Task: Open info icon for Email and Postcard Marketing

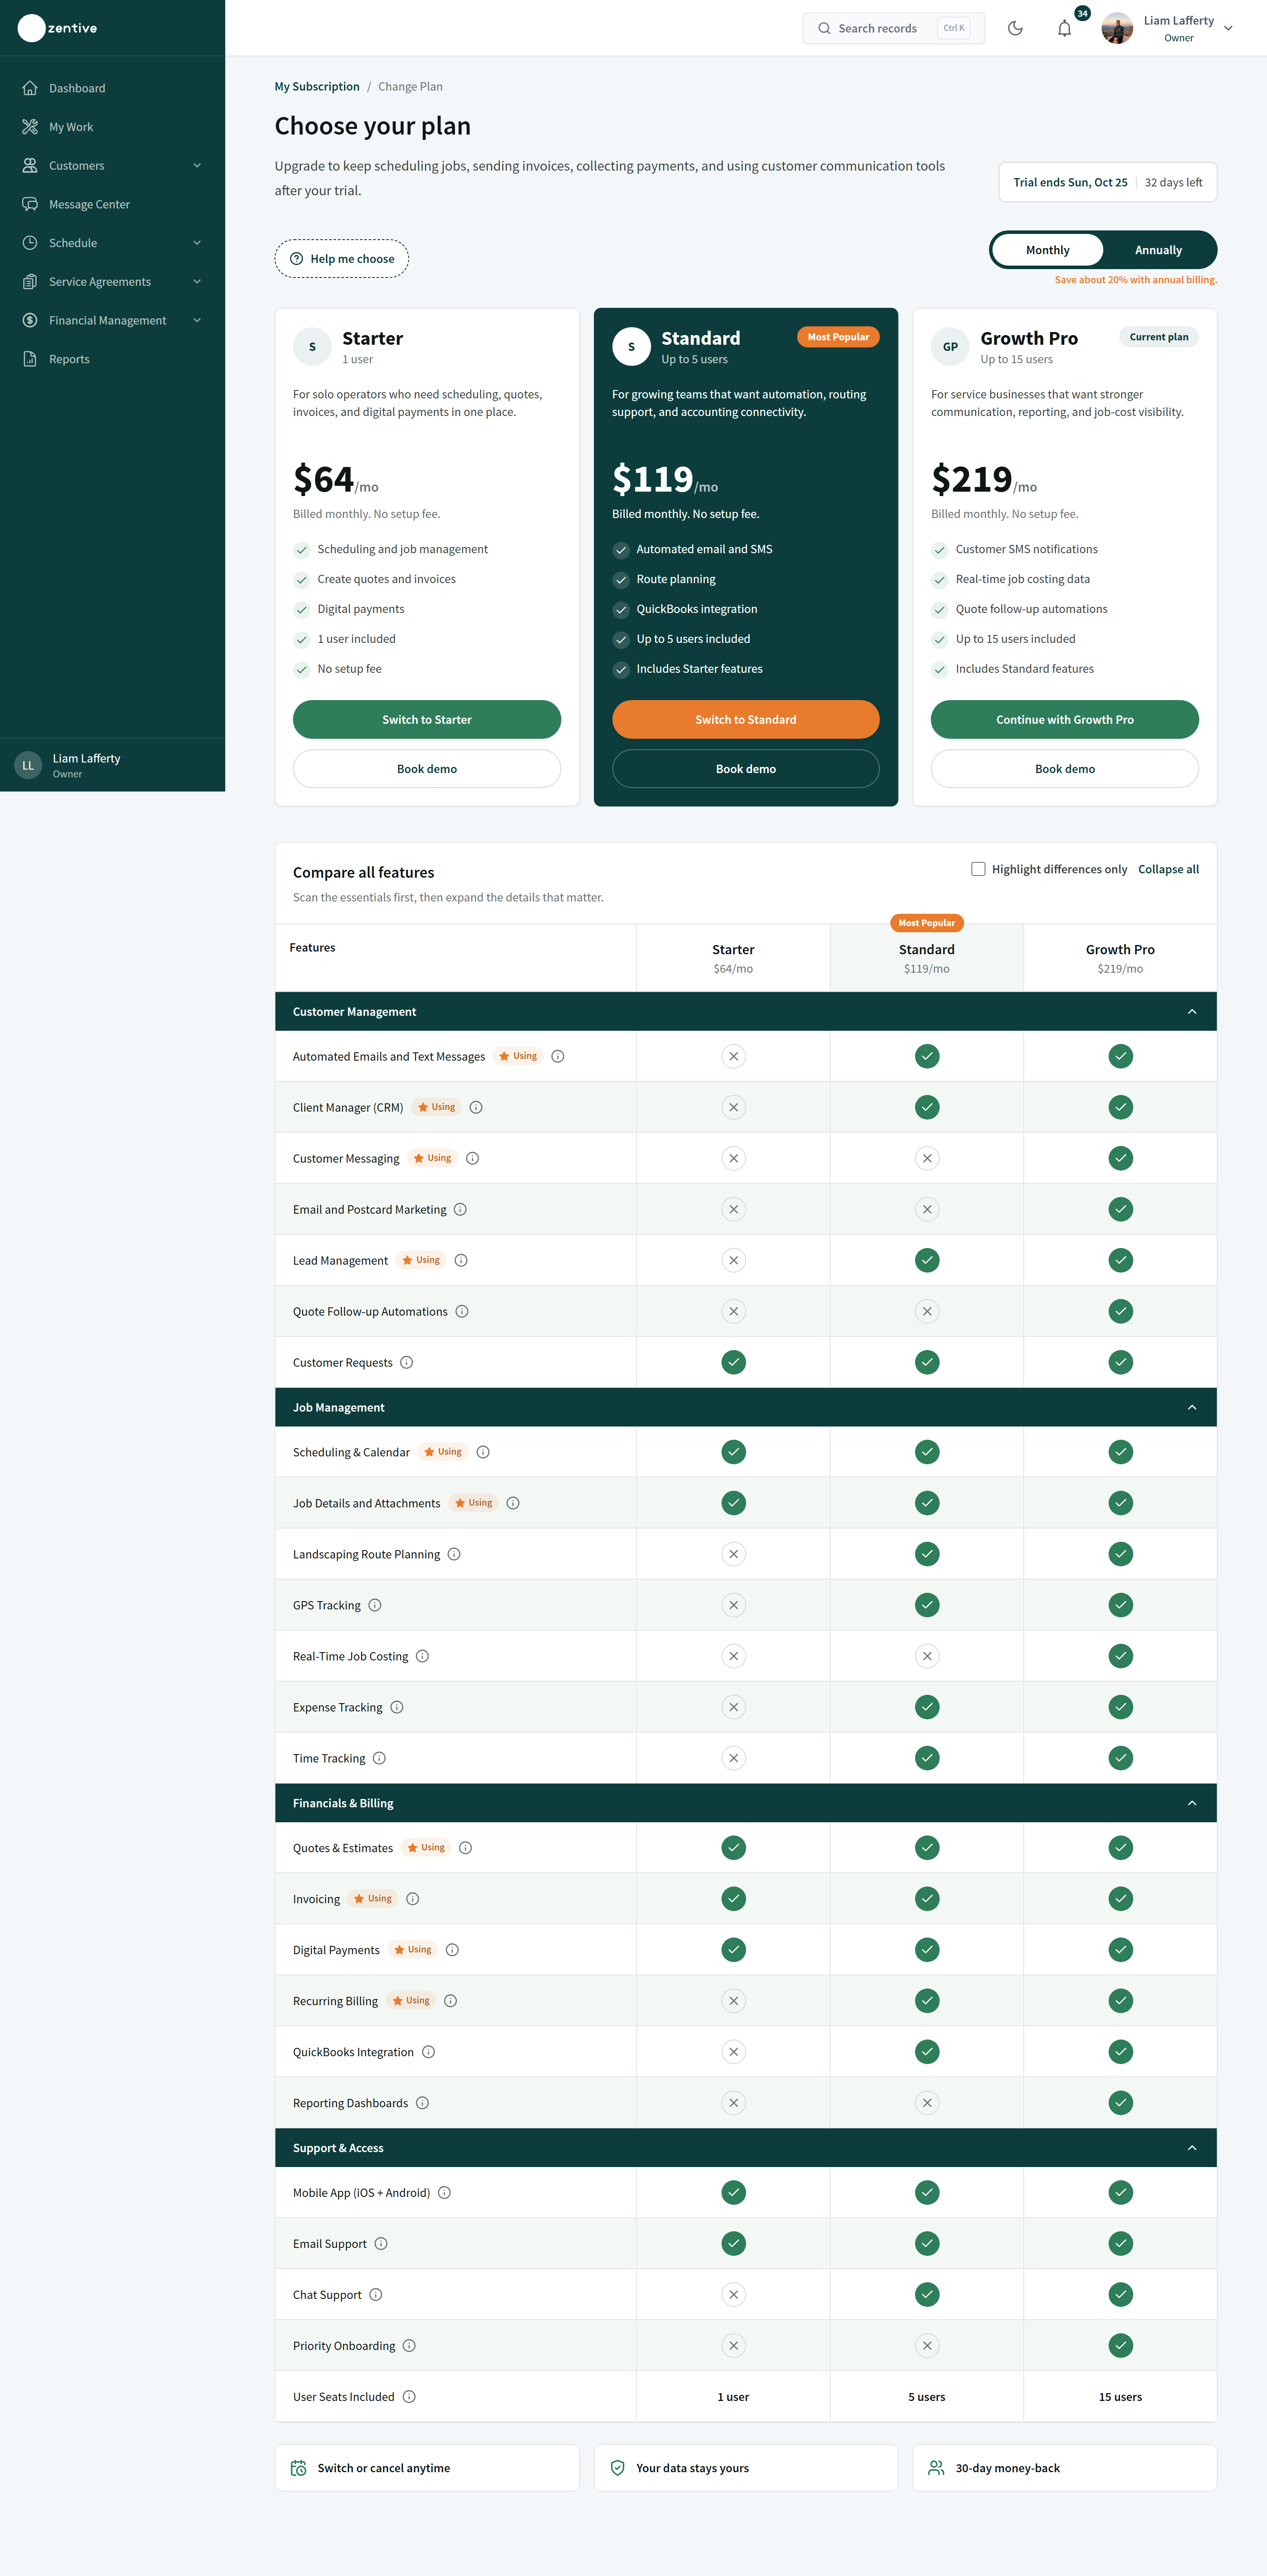Action: click(x=460, y=1209)
